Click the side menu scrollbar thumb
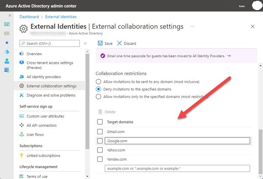Screen dimensions: 263x179 tap(87, 102)
